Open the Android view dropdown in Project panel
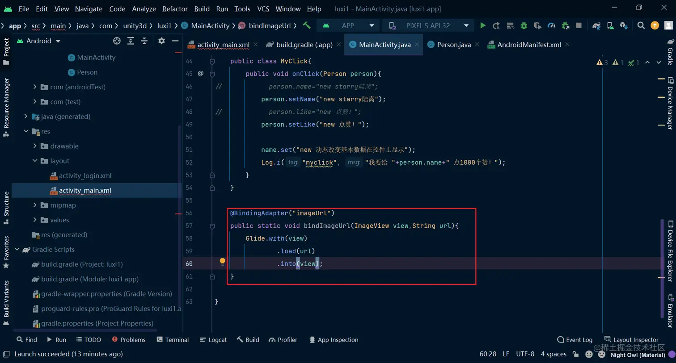Screen dimensions: 676x363 pyautogui.click(x=38, y=41)
